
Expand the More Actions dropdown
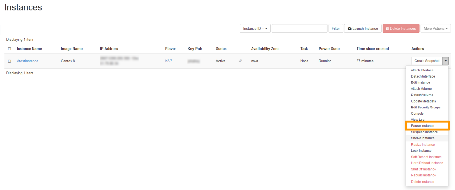(435, 29)
